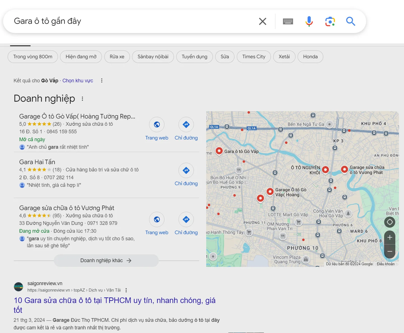Apply the Hiện đang mở filter chip
The height and width of the screenshot is (333, 404).
(81, 57)
